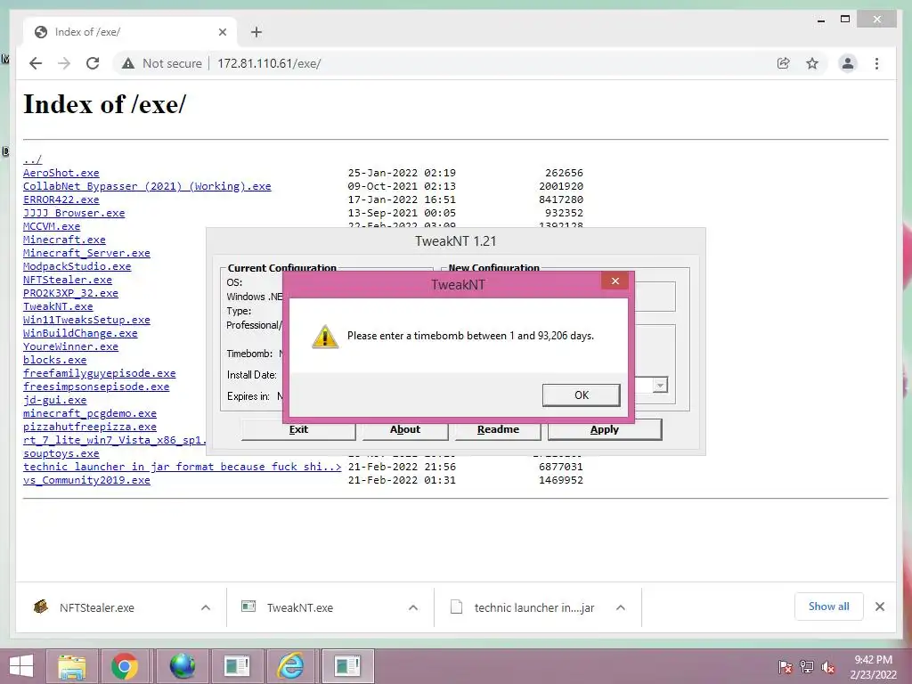The width and height of the screenshot is (912, 684).
Task: Open File Explorer from taskbar
Action: (71, 666)
